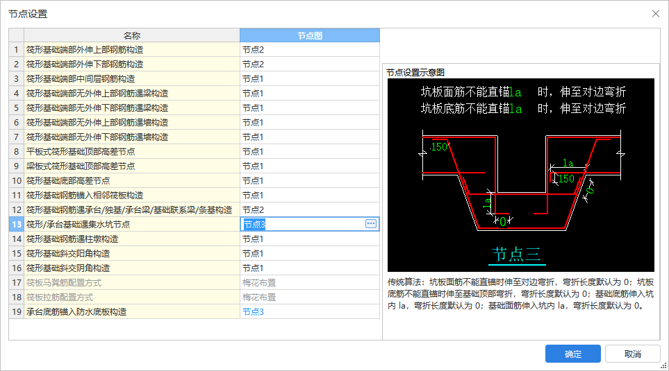
Task: Open node picker ellipsis button in row 13
Action: pyautogui.click(x=371, y=223)
